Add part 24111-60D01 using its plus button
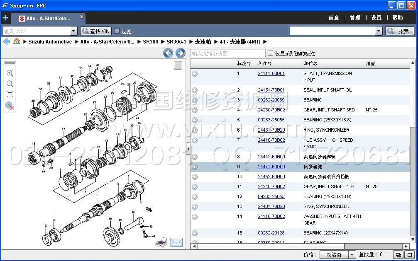Screen dimensions: 418x261 coord(195,74)
